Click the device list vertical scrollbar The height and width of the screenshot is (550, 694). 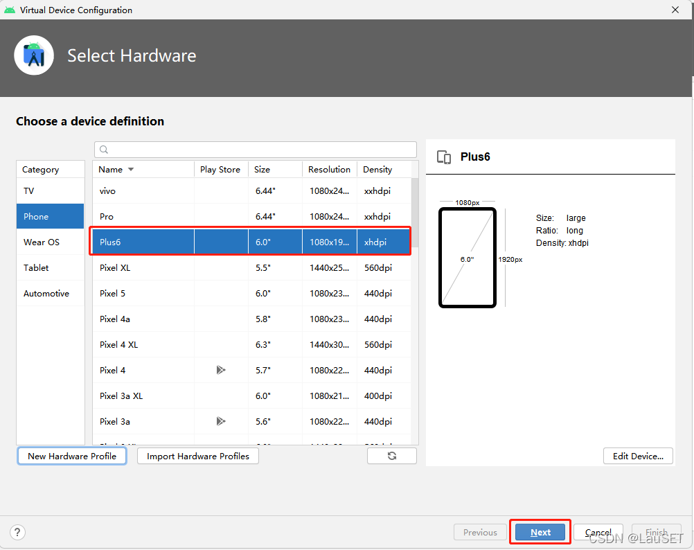click(x=415, y=213)
